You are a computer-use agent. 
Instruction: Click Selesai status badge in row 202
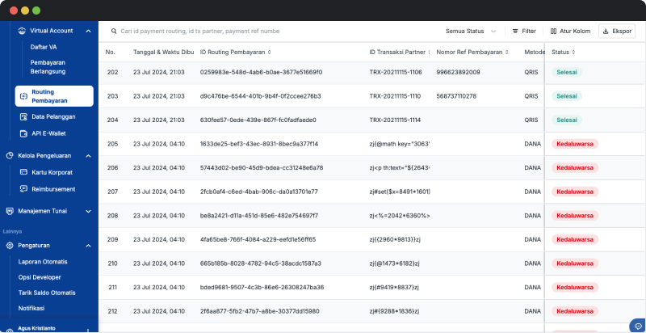(567, 73)
